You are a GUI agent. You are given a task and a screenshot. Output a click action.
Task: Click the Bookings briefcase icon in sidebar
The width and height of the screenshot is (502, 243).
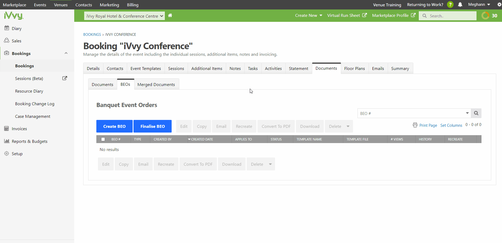(7, 53)
